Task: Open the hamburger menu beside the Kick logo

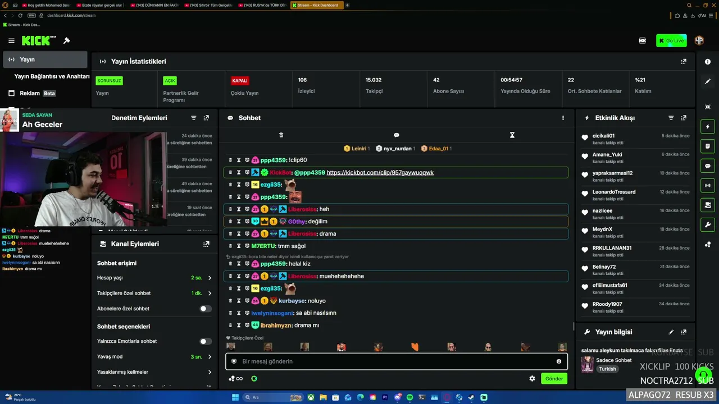Action: [11, 41]
